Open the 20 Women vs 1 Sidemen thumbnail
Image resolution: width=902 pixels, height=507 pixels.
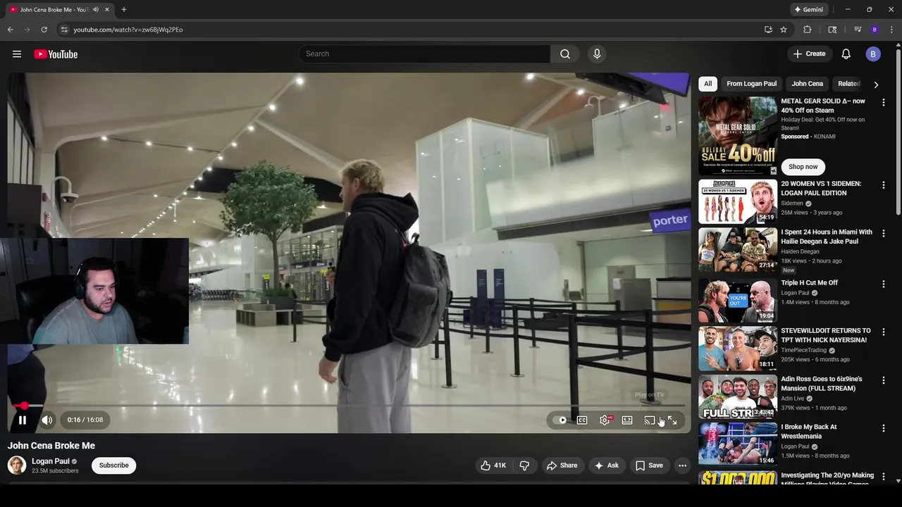[738, 201]
